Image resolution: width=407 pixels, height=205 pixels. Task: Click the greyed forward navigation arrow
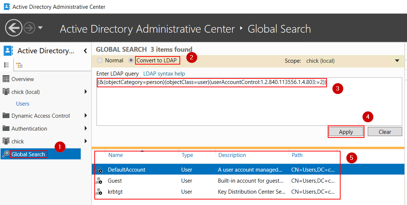point(29,28)
